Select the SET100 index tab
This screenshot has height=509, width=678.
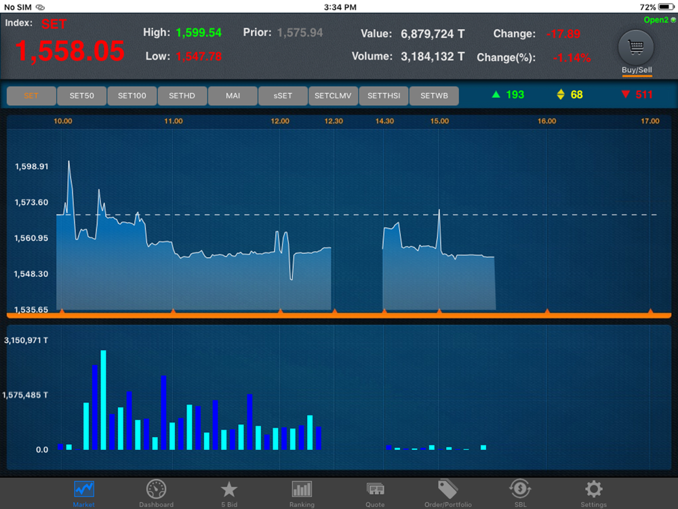[x=132, y=96]
